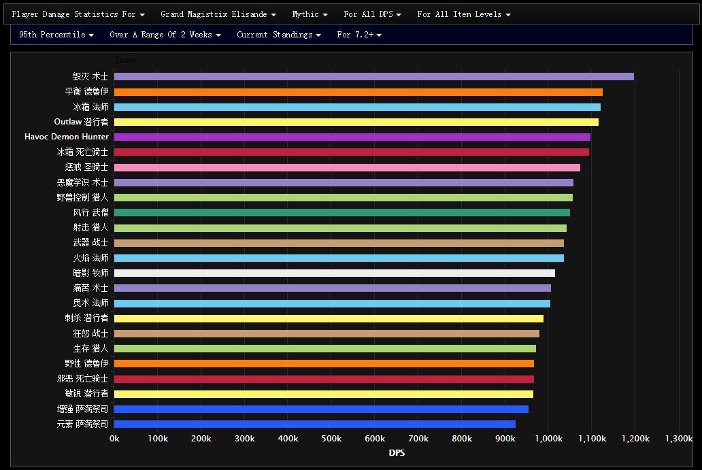Open the For All DPS dropdown
The height and width of the screenshot is (470, 702).
pos(372,14)
